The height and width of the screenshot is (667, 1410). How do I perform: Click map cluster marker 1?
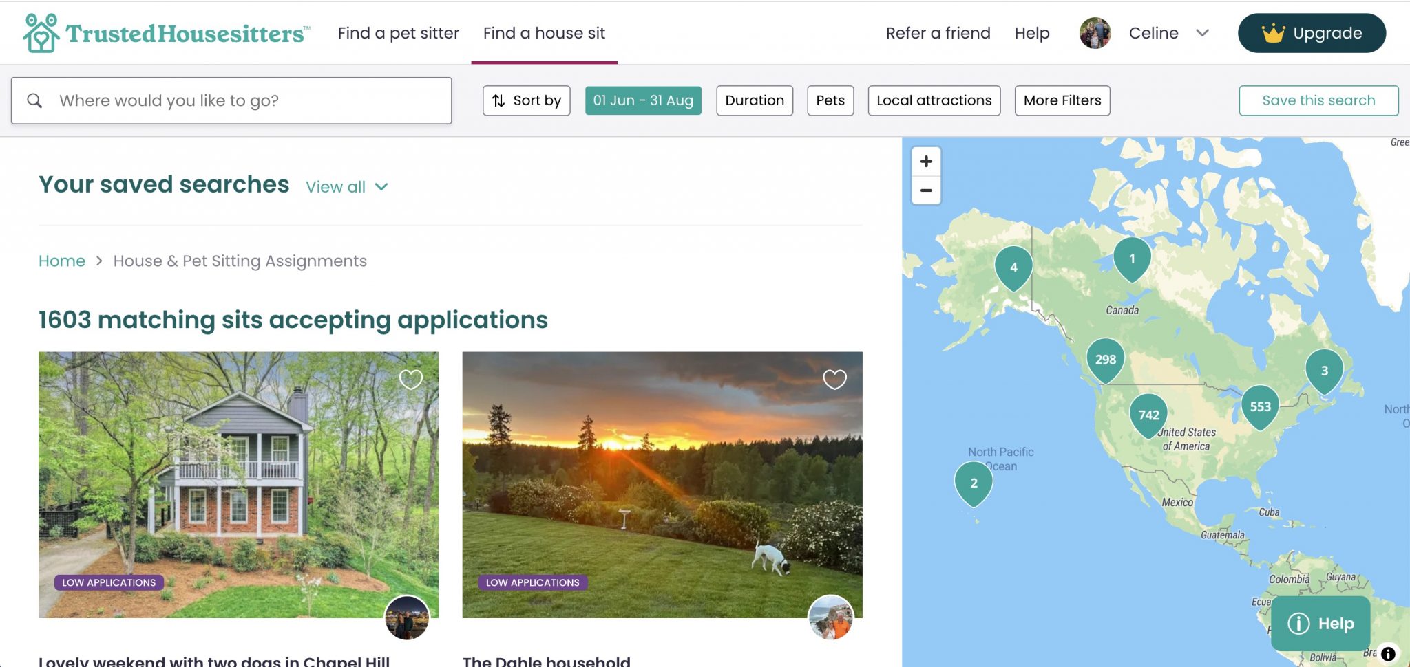[1132, 259]
